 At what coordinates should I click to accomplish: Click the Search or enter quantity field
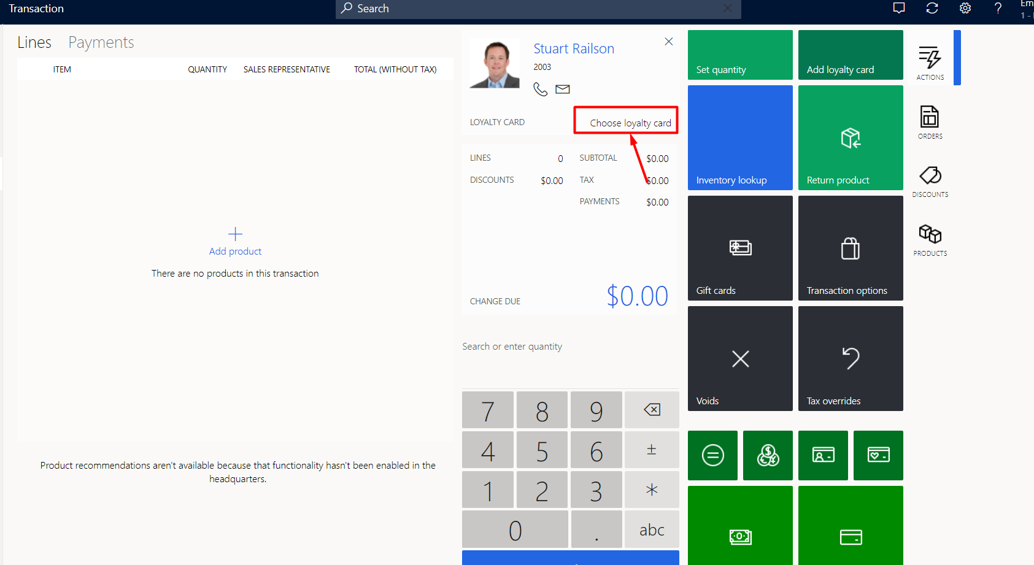(x=569, y=347)
